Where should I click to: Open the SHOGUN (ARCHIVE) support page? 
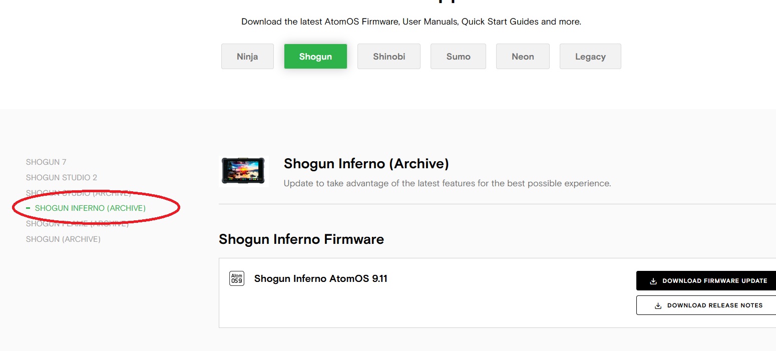click(63, 239)
